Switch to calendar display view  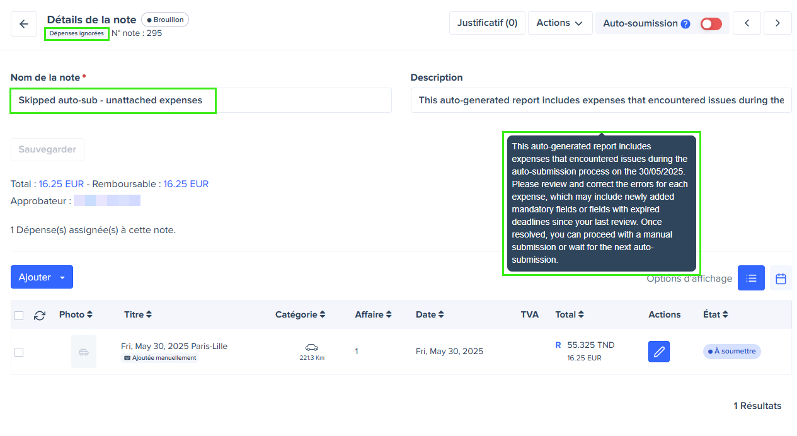tap(781, 278)
